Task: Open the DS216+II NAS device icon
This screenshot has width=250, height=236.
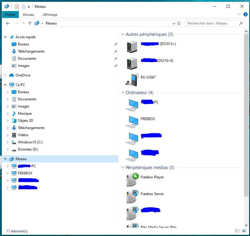Action: coord(132,63)
